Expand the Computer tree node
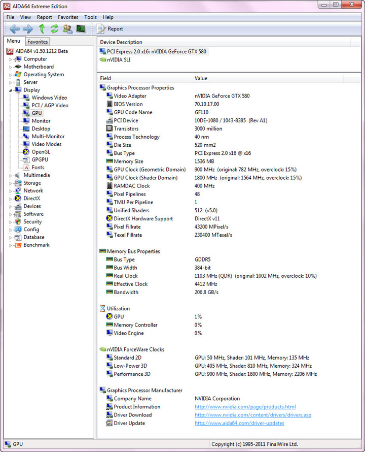 coord(10,59)
